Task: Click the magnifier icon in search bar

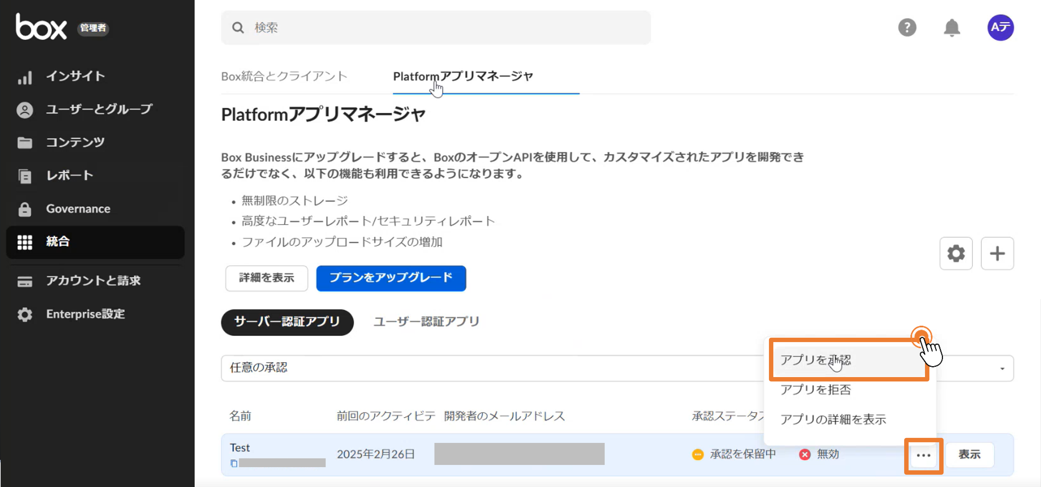Action: tap(238, 27)
